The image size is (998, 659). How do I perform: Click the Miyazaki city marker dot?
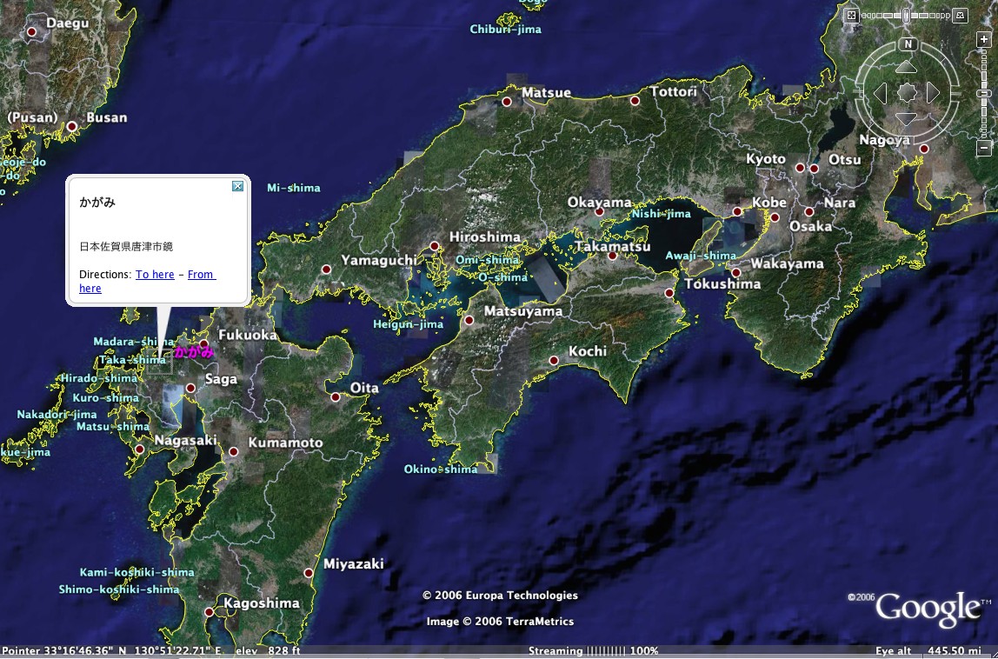(x=309, y=573)
